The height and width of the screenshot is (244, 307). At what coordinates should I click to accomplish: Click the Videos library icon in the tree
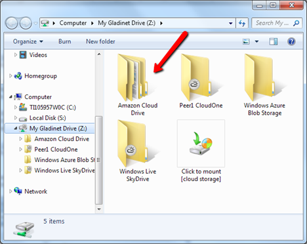point(23,54)
